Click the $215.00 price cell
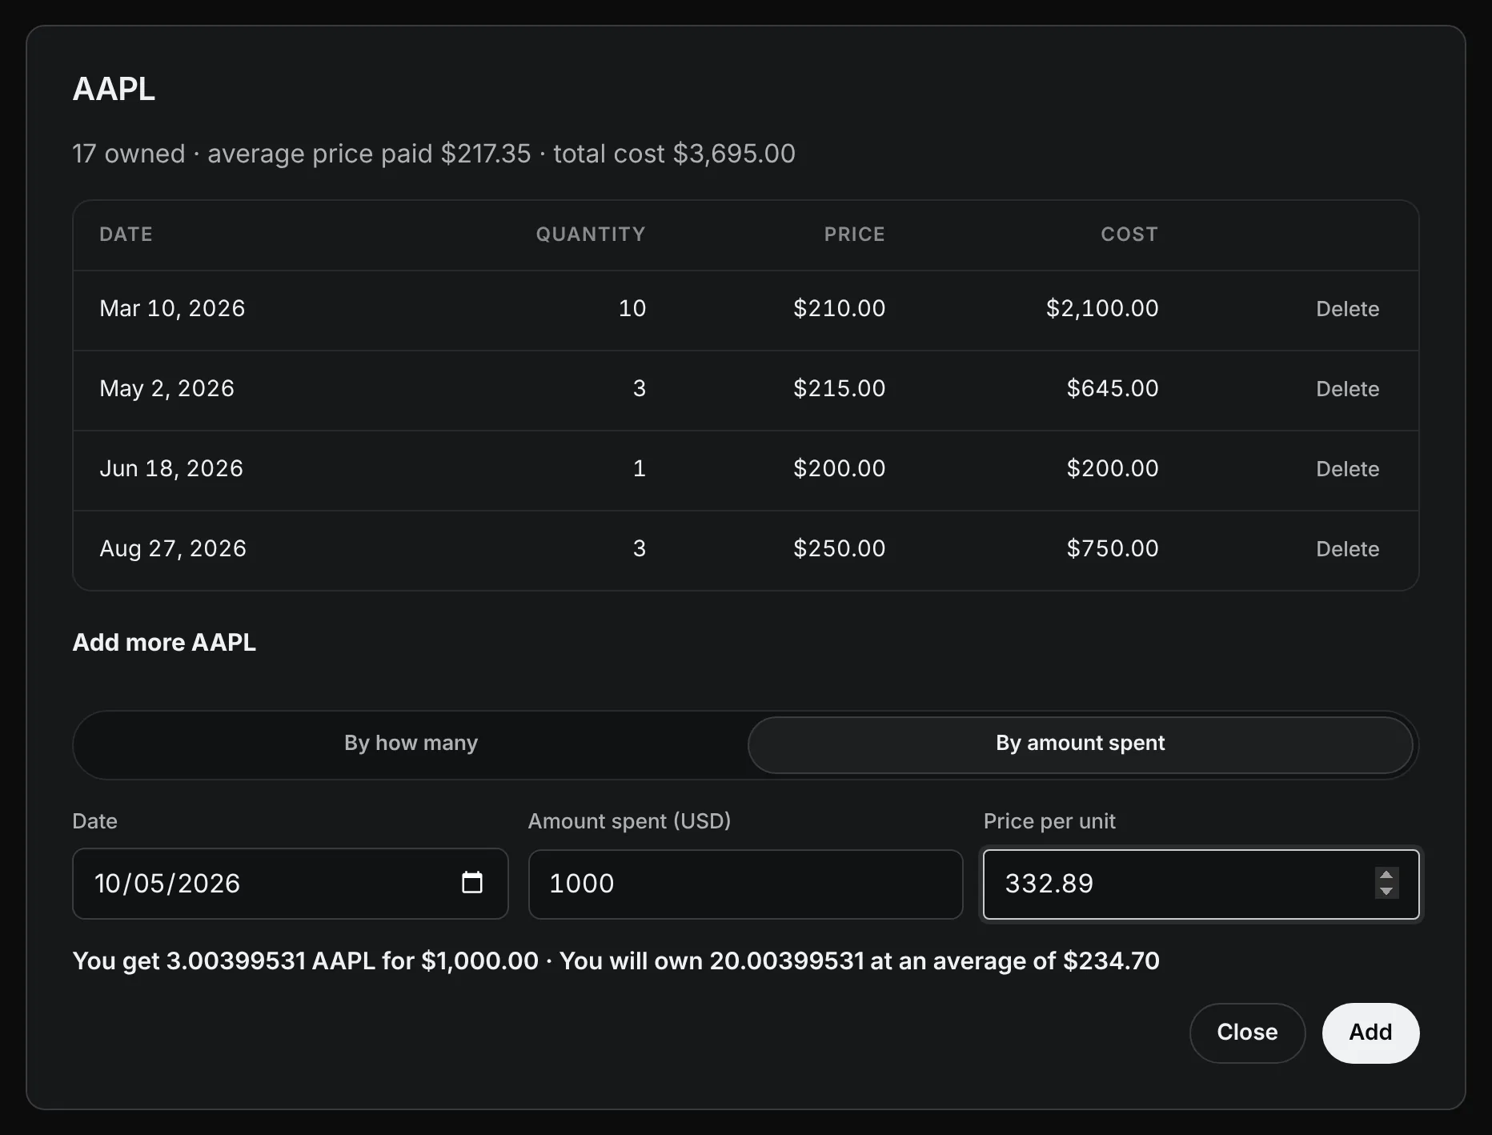This screenshot has width=1492, height=1135. point(839,389)
